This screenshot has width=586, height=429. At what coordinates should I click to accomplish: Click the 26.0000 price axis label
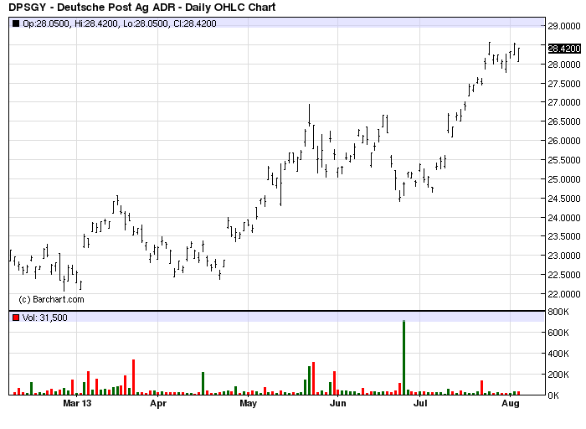pos(564,141)
